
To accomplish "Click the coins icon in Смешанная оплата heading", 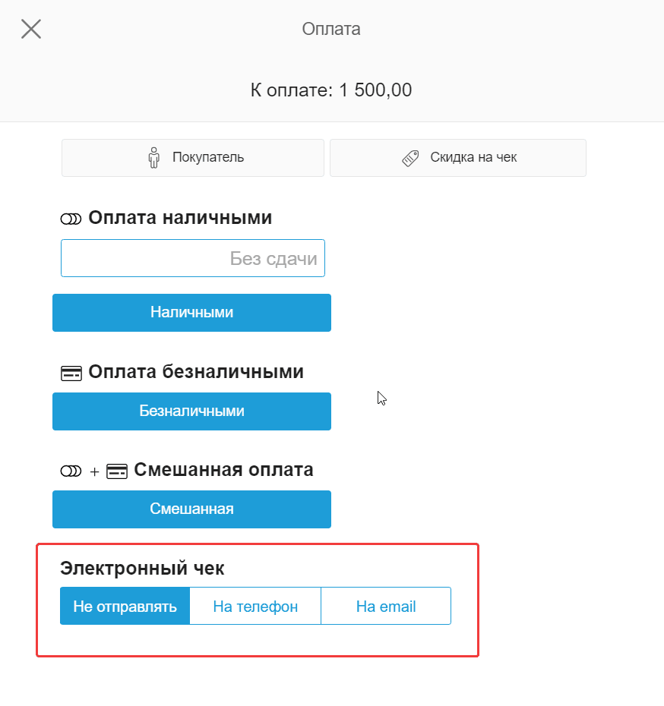I will (x=71, y=470).
